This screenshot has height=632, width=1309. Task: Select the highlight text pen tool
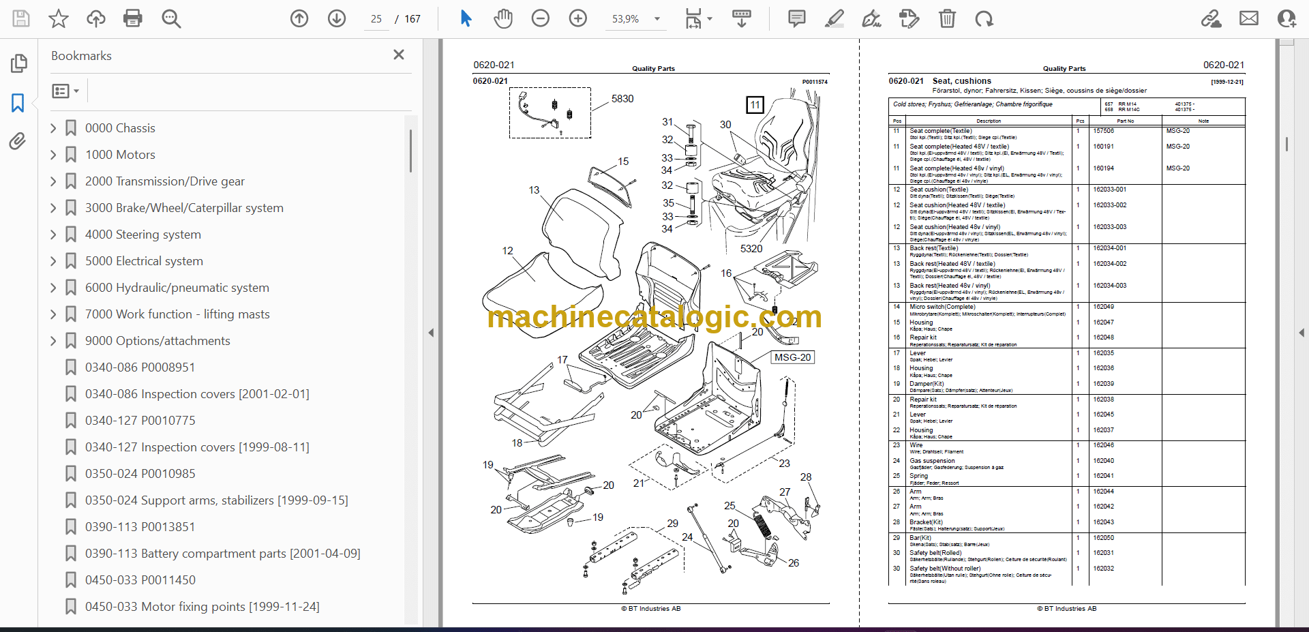point(834,18)
